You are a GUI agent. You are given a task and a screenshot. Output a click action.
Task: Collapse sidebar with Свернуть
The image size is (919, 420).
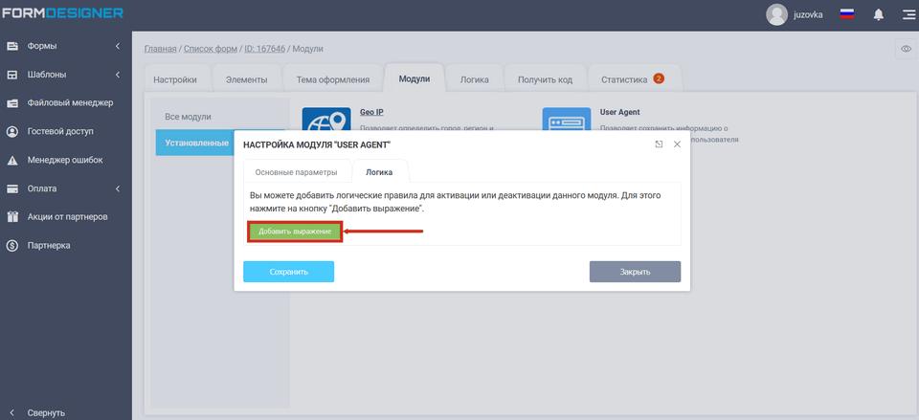(46, 412)
